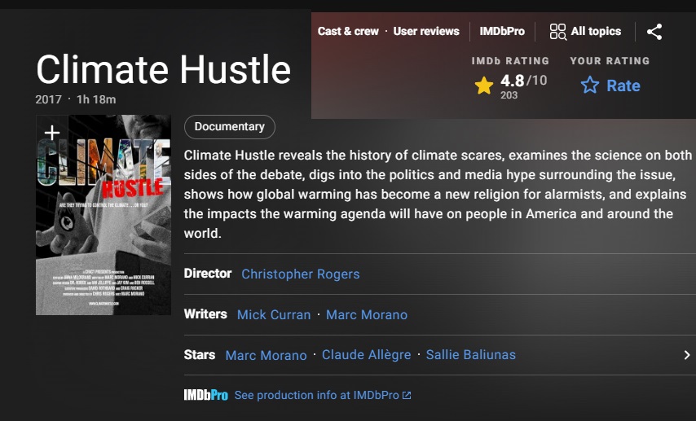Viewport: 696px width, 421px height.
Task: Click the outlined star Rate icon
Action: click(589, 86)
